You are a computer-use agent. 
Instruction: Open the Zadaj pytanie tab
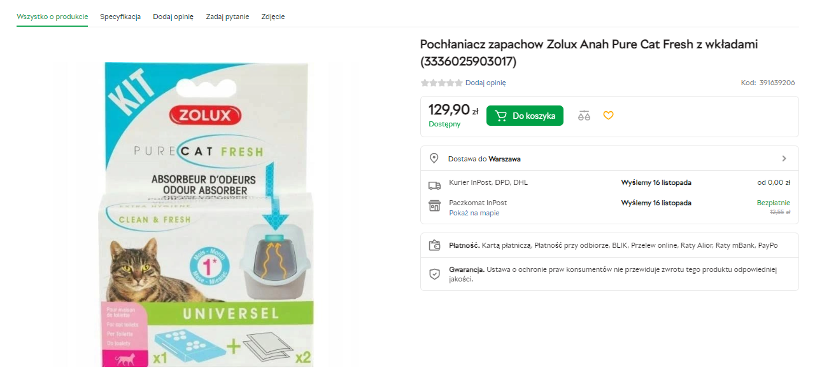tap(227, 17)
